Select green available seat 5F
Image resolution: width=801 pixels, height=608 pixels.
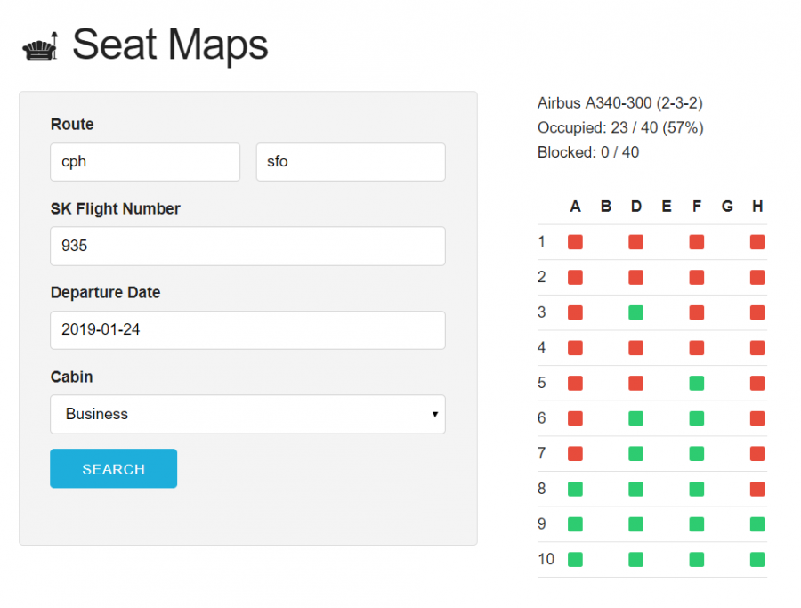pos(696,383)
